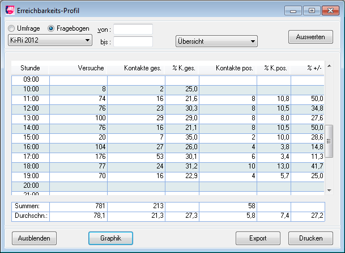
Task: Expand the Übersicht dropdown list
Action: [x=216, y=41]
